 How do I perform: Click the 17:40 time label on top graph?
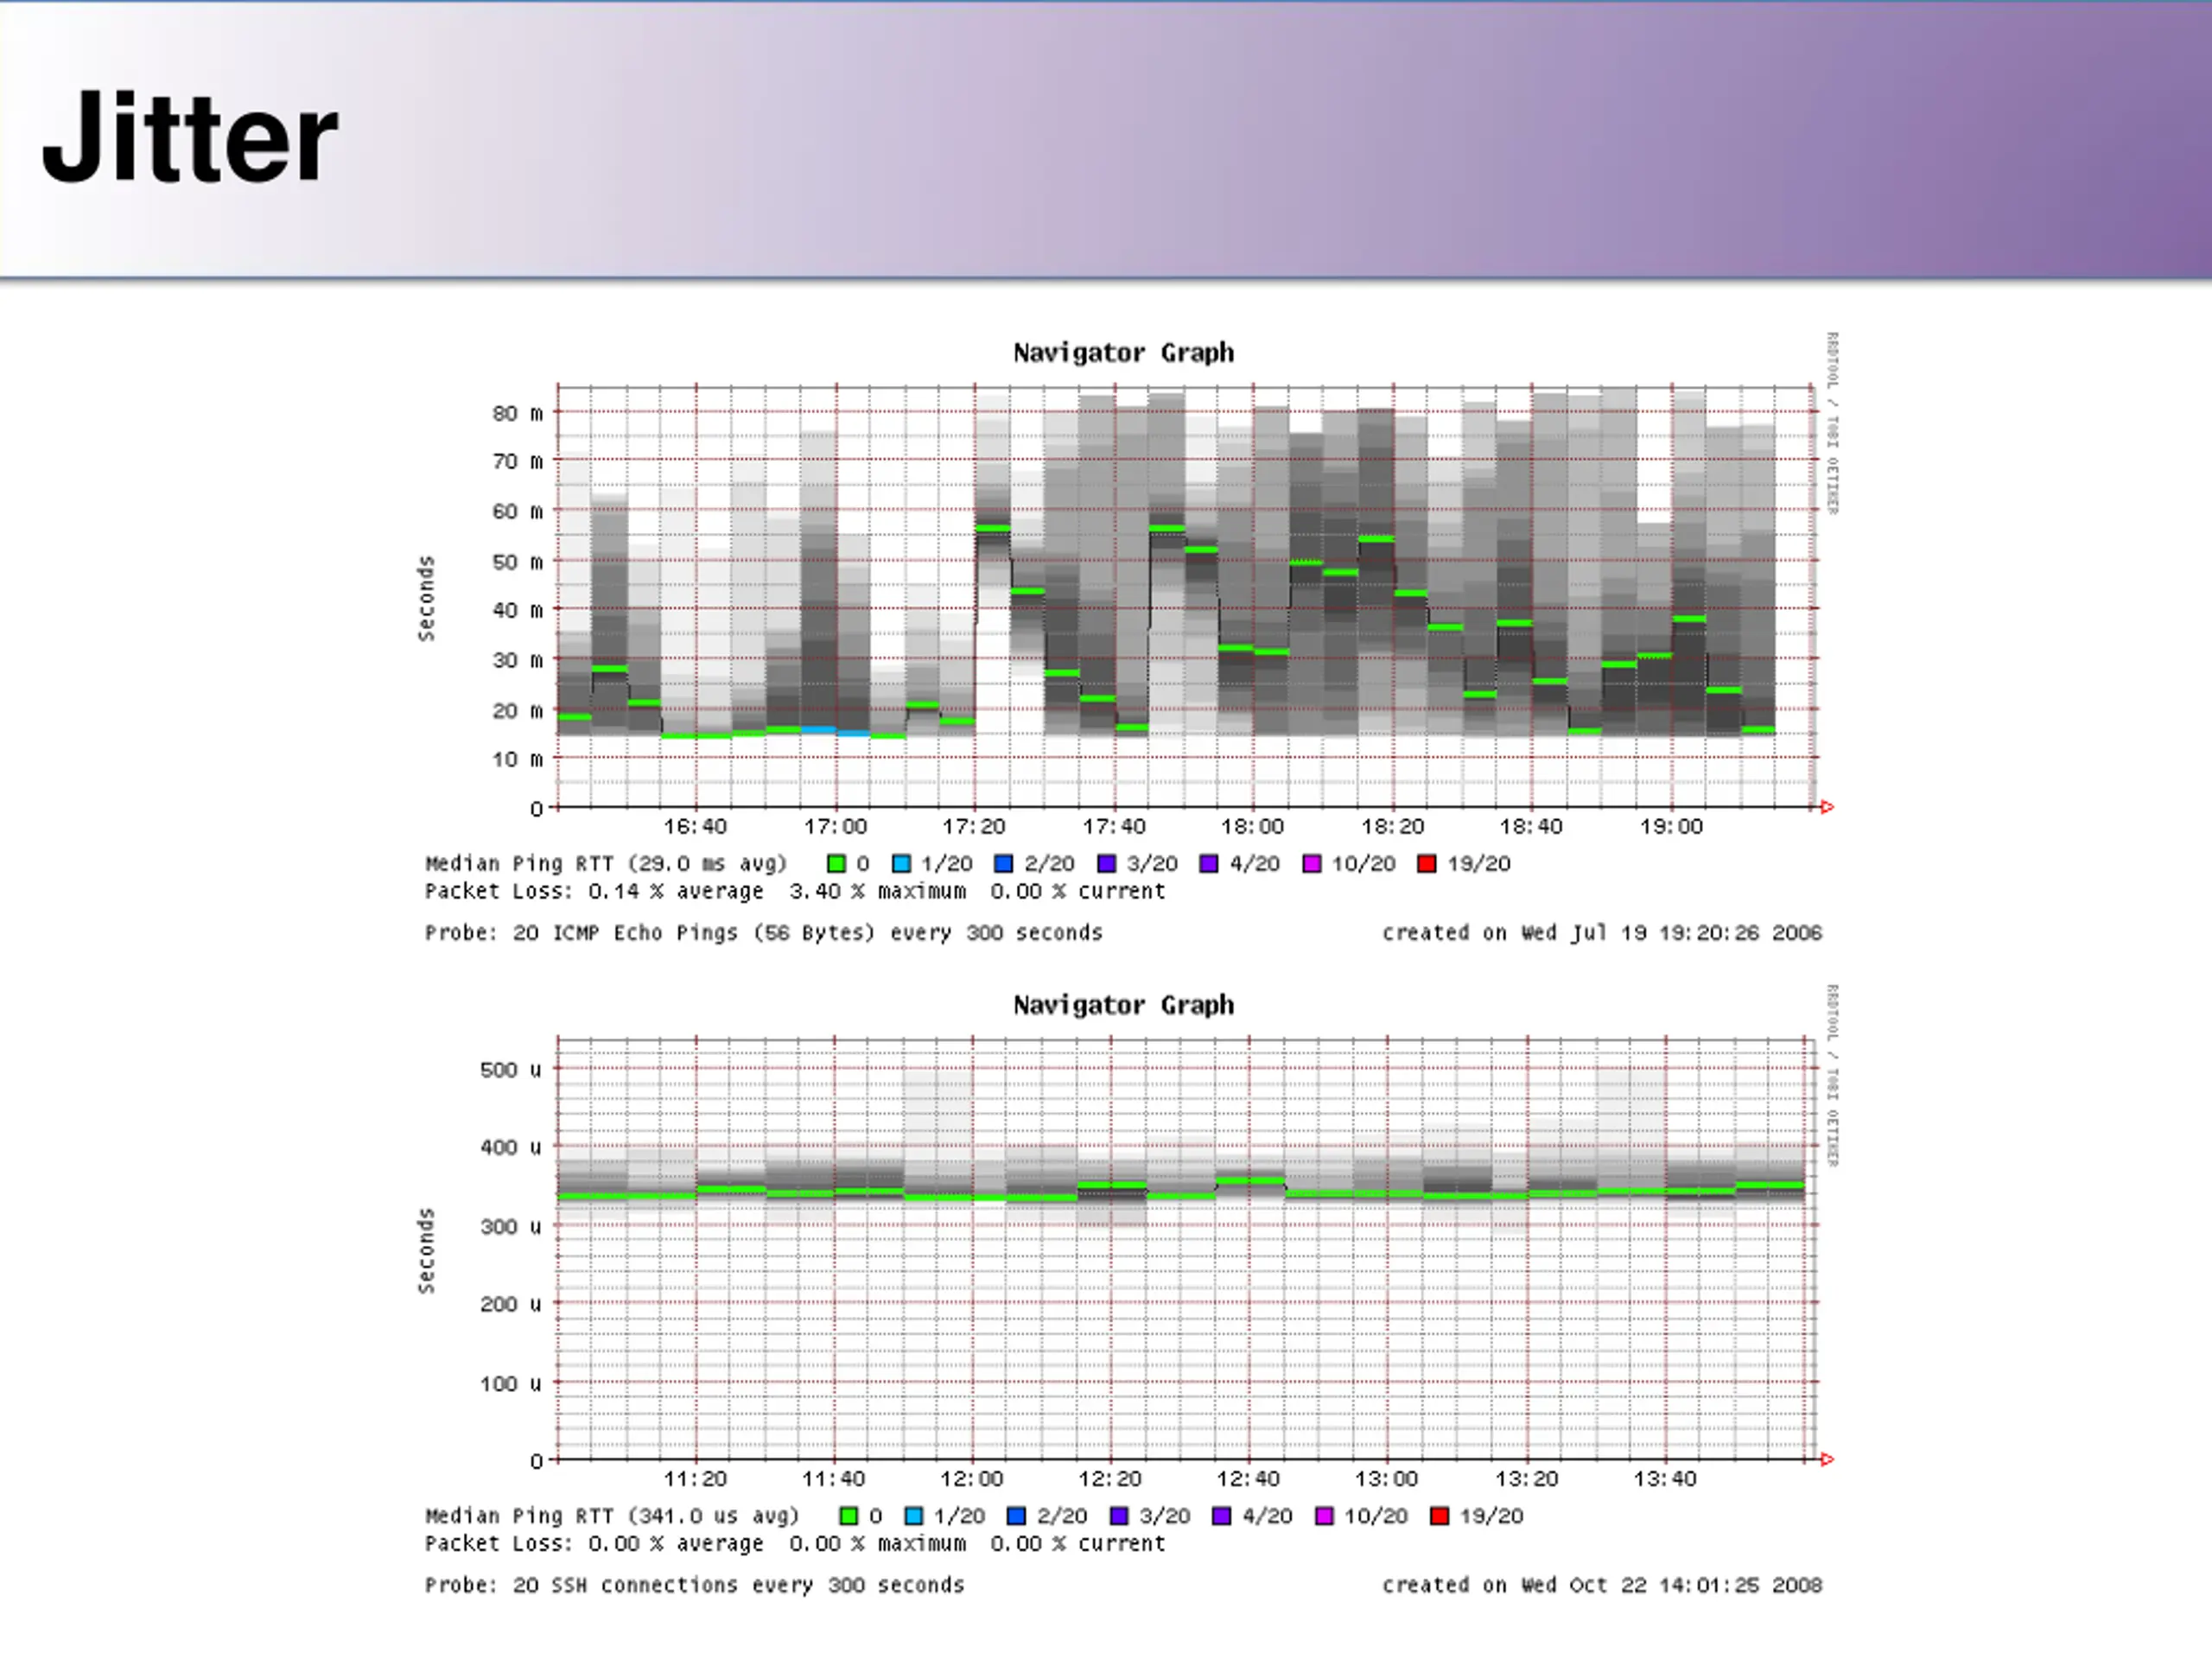1113,827
